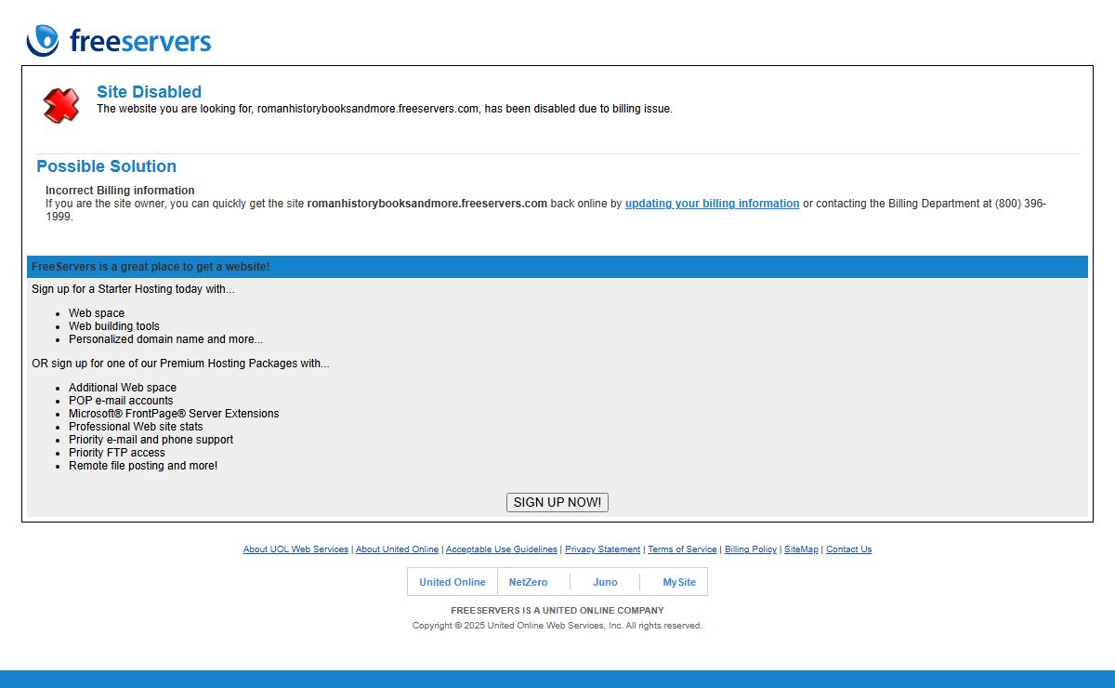The width and height of the screenshot is (1115, 688).
Task: Open About United Online link
Action: (x=397, y=549)
